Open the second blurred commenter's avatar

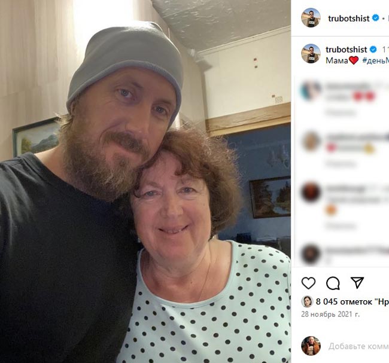point(311,141)
